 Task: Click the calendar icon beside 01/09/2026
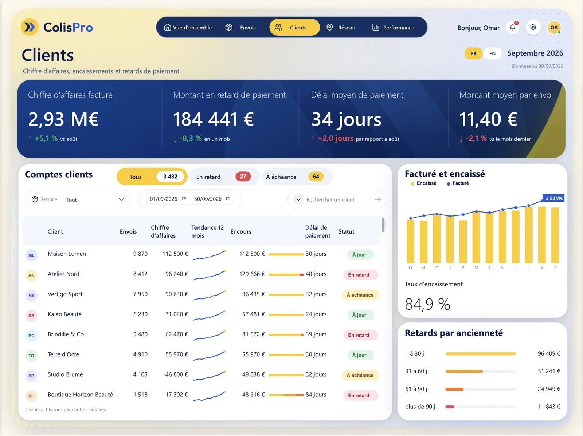184,199
